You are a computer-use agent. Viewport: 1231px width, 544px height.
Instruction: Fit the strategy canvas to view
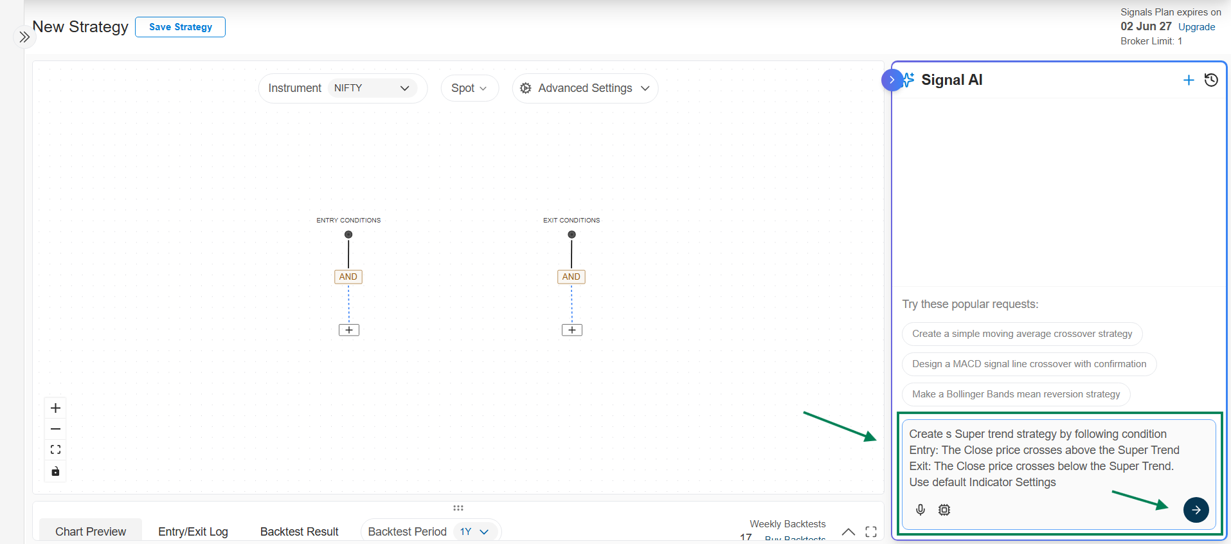point(56,449)
